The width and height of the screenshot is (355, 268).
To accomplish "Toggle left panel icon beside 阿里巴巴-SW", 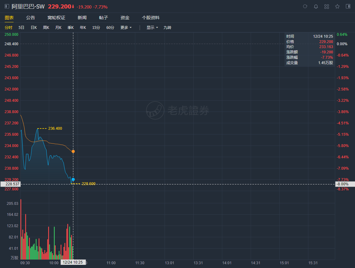I will 7,7.
